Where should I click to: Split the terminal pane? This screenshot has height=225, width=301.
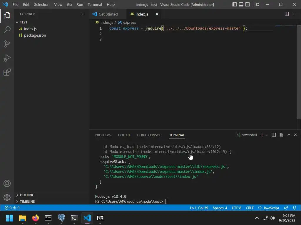pos(274,135)
